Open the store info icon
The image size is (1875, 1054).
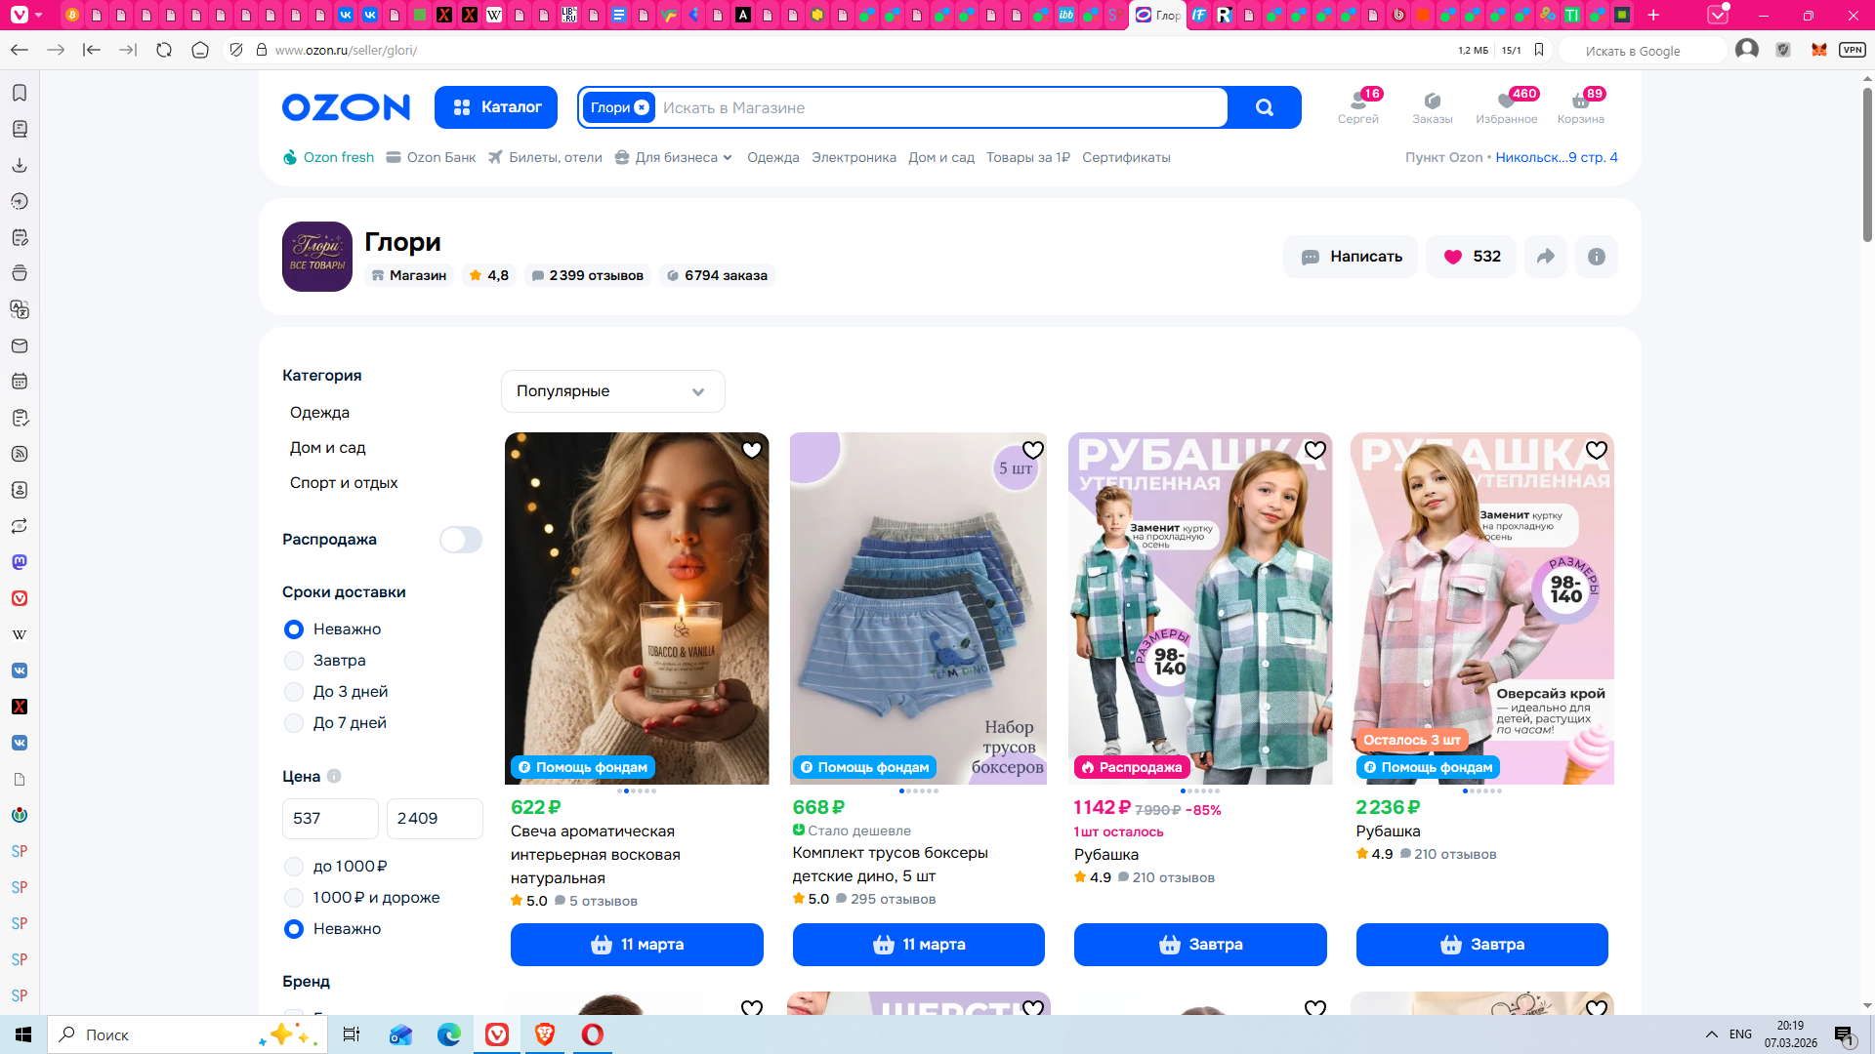tap(1597, 257)
